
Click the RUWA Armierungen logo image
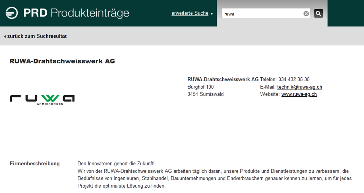(x=42, y=100)
